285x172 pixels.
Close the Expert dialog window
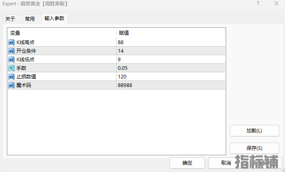276,4
